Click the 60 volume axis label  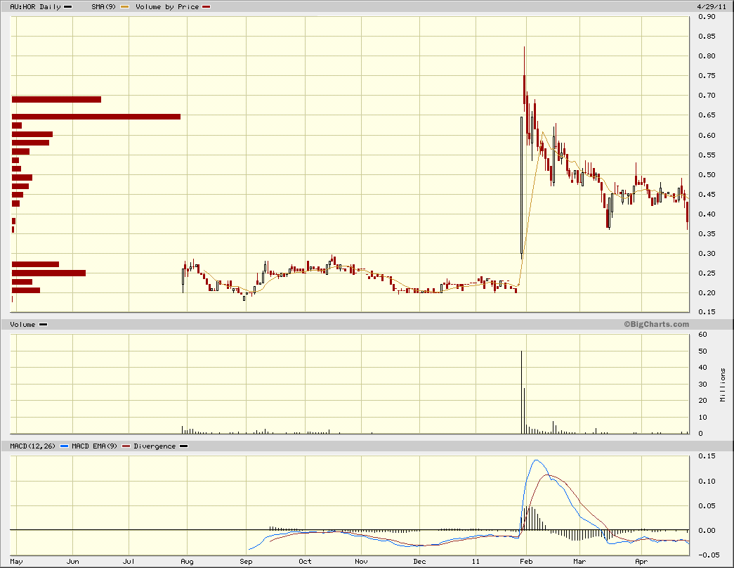(702, 335)
